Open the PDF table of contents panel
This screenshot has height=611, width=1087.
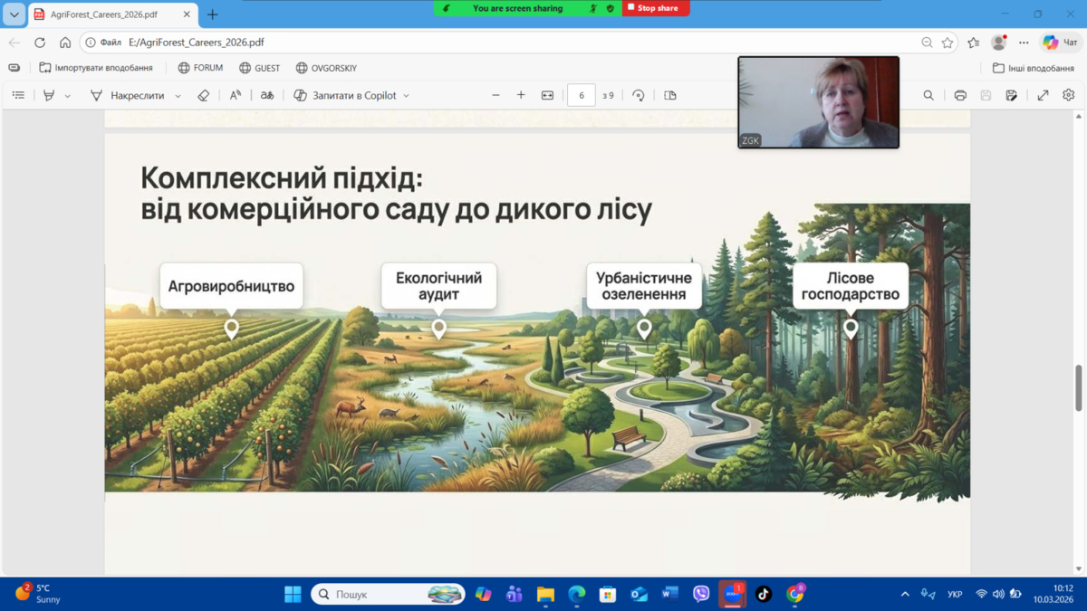(18, 95)
